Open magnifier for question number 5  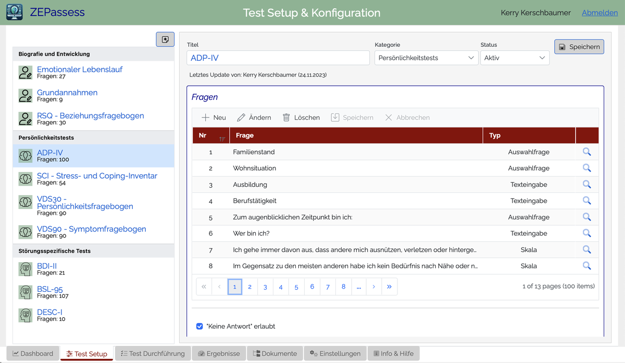(x=586, y=217)
